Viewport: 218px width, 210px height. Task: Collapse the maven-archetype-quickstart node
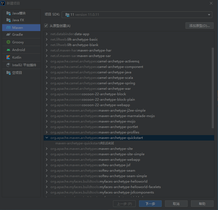(47, 138)
